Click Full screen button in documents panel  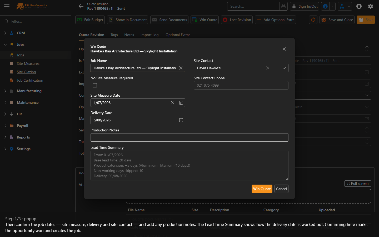click(x=358, y=184)
